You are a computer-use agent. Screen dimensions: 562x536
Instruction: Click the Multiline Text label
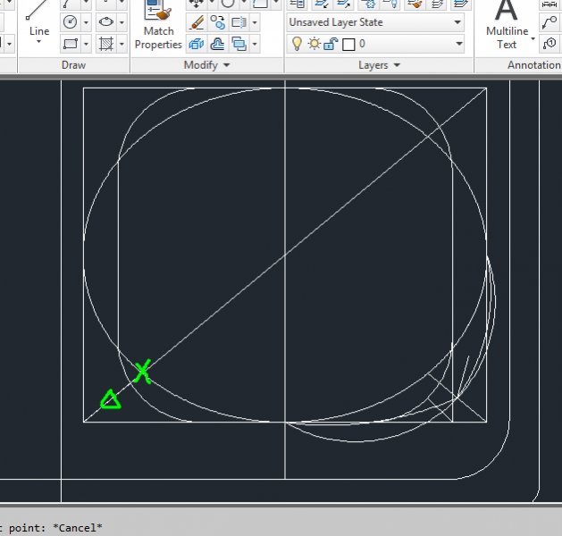(507, 38)
